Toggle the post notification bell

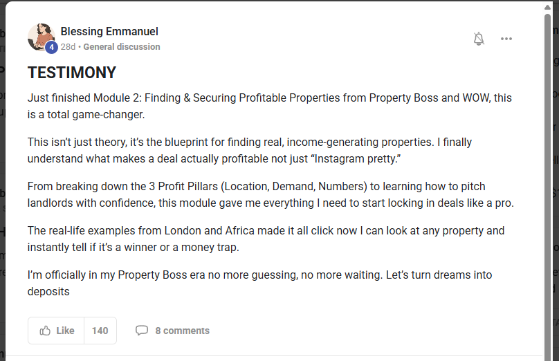(x=479, y=39)
